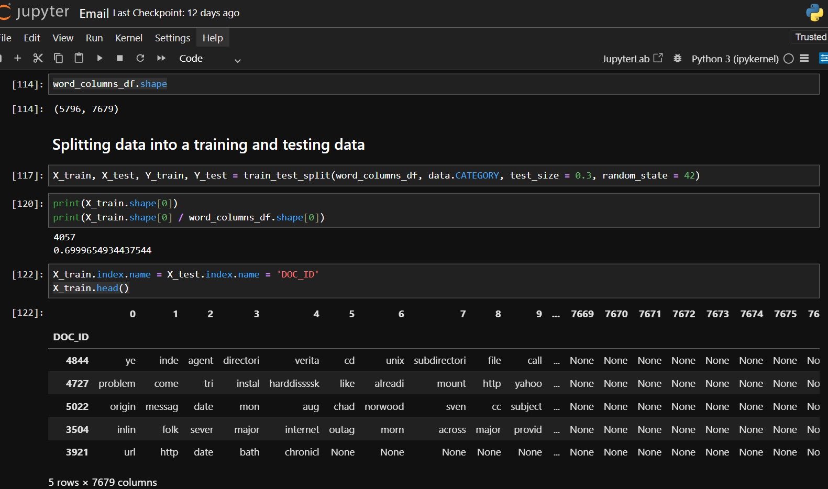Open the Run menu

coord(94,38)
